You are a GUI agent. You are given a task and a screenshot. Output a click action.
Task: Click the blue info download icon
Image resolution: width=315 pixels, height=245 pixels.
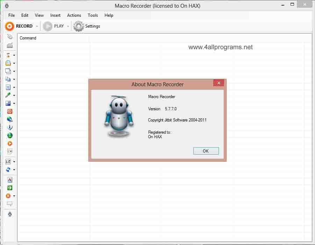(10, 127)
